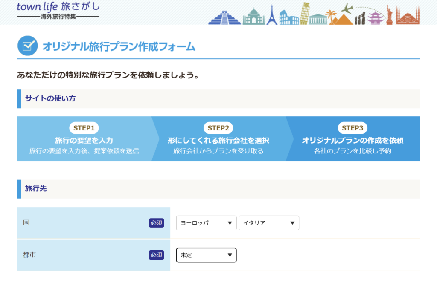This screenshot has height=285, width=437.
Task: Click the Taj Mahal illustration in header
Action: (253, 17)
